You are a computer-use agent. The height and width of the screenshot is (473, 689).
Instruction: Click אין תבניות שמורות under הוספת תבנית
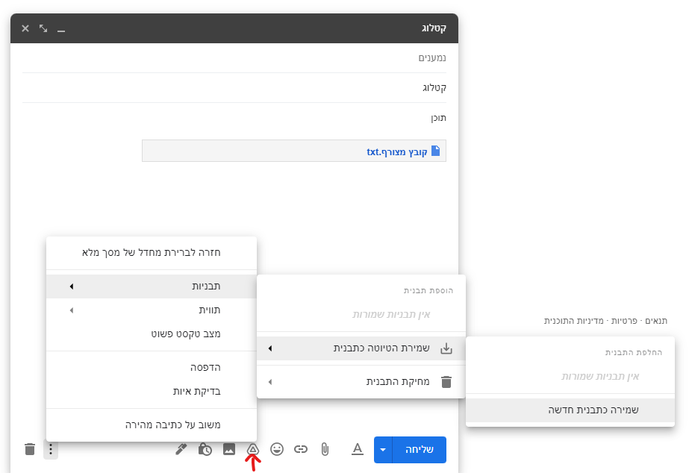[x=391, y=314]
